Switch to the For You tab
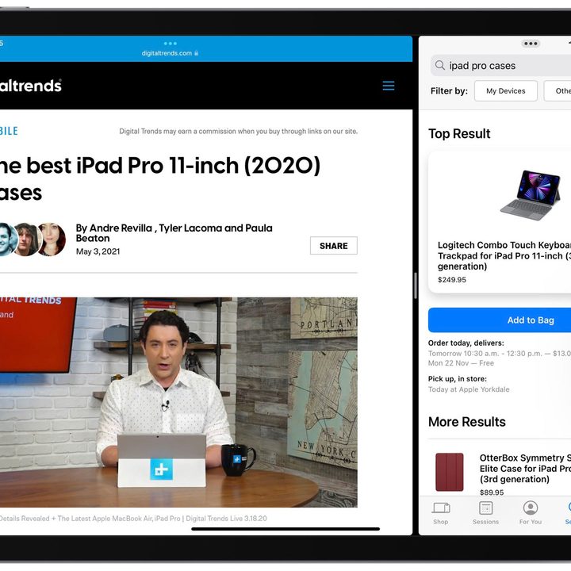571x571 pixels. (x=531, y=513)
